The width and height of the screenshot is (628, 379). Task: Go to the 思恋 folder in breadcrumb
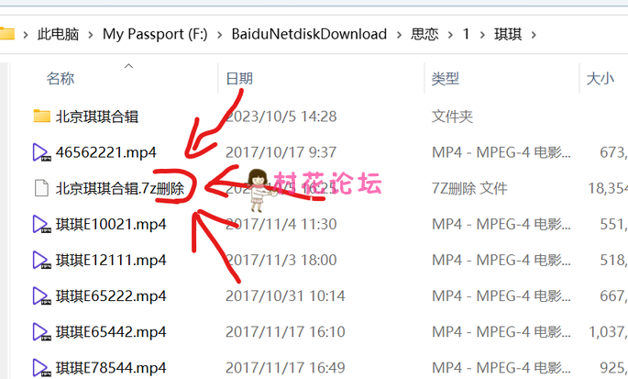(424, 34)
